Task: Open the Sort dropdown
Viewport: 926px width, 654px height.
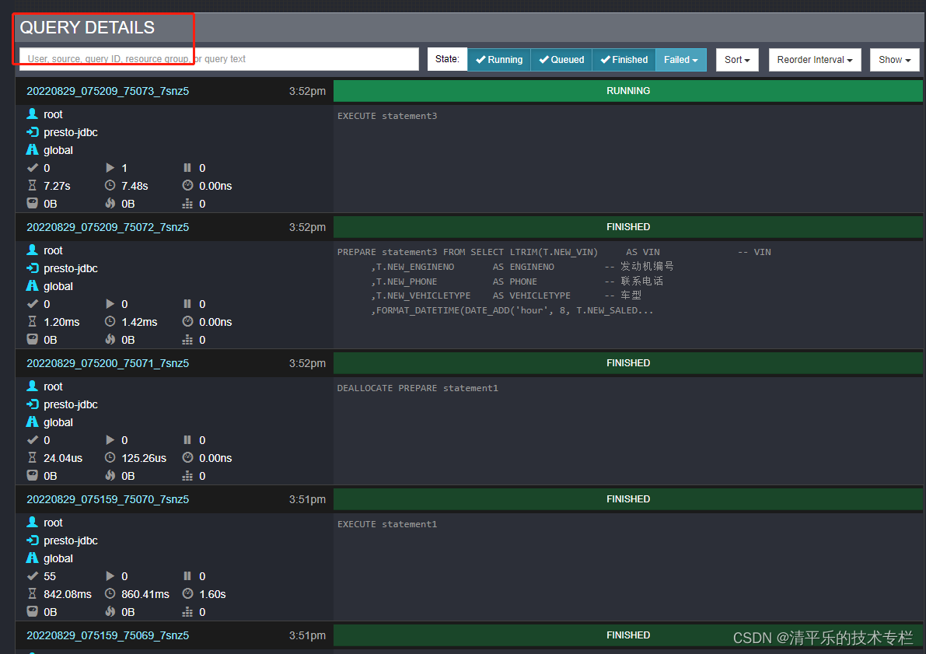Action: [737, 60]
